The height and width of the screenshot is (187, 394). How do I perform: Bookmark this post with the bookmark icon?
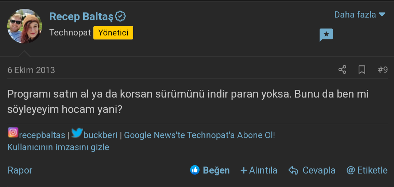[362, 70]
